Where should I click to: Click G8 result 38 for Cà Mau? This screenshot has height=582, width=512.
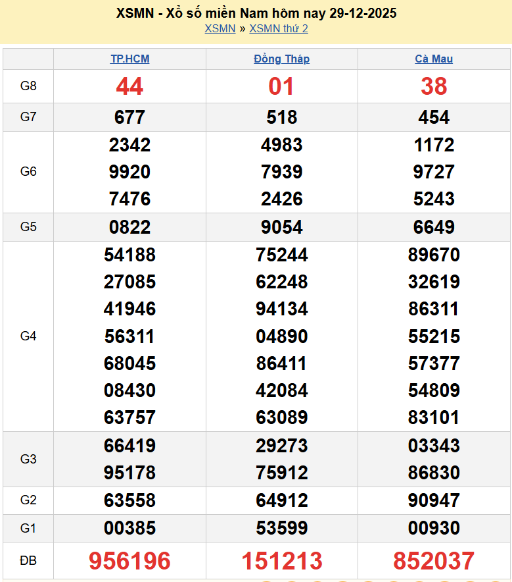[x=434, y=86]
